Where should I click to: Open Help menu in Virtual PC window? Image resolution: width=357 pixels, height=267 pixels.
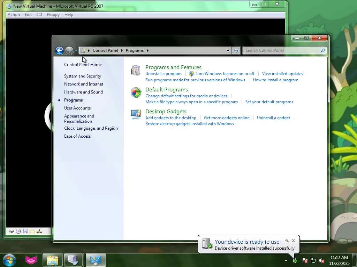[69, 15]
